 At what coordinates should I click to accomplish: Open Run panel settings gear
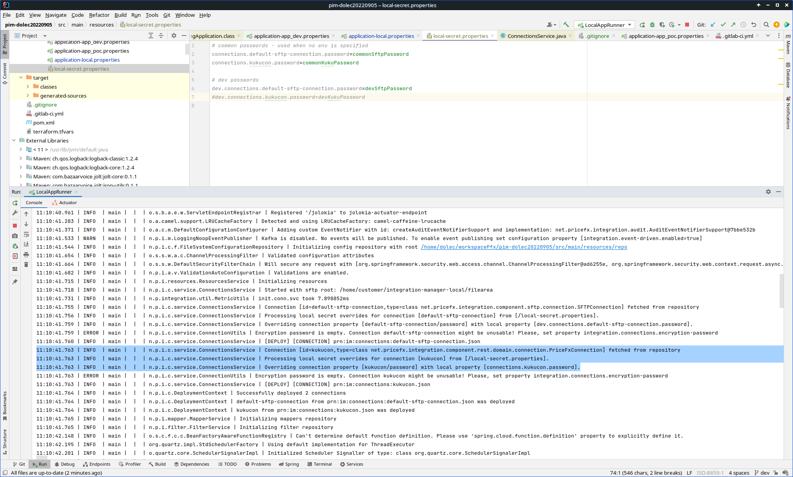click(x=768, y=192)
